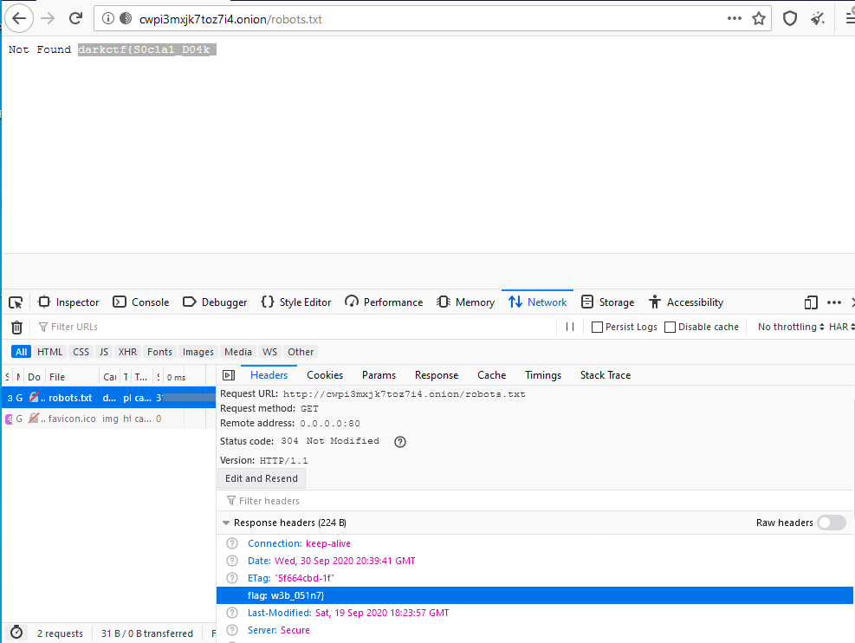Open the page actions three-dot menu

point(735,18)
